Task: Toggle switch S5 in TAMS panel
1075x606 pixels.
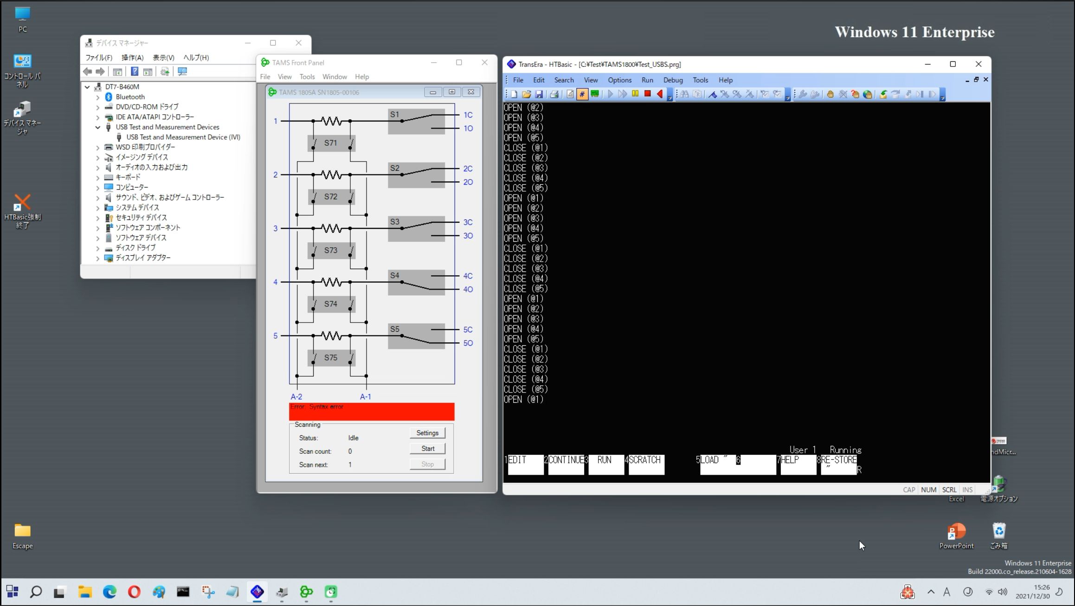Action: 416,336
